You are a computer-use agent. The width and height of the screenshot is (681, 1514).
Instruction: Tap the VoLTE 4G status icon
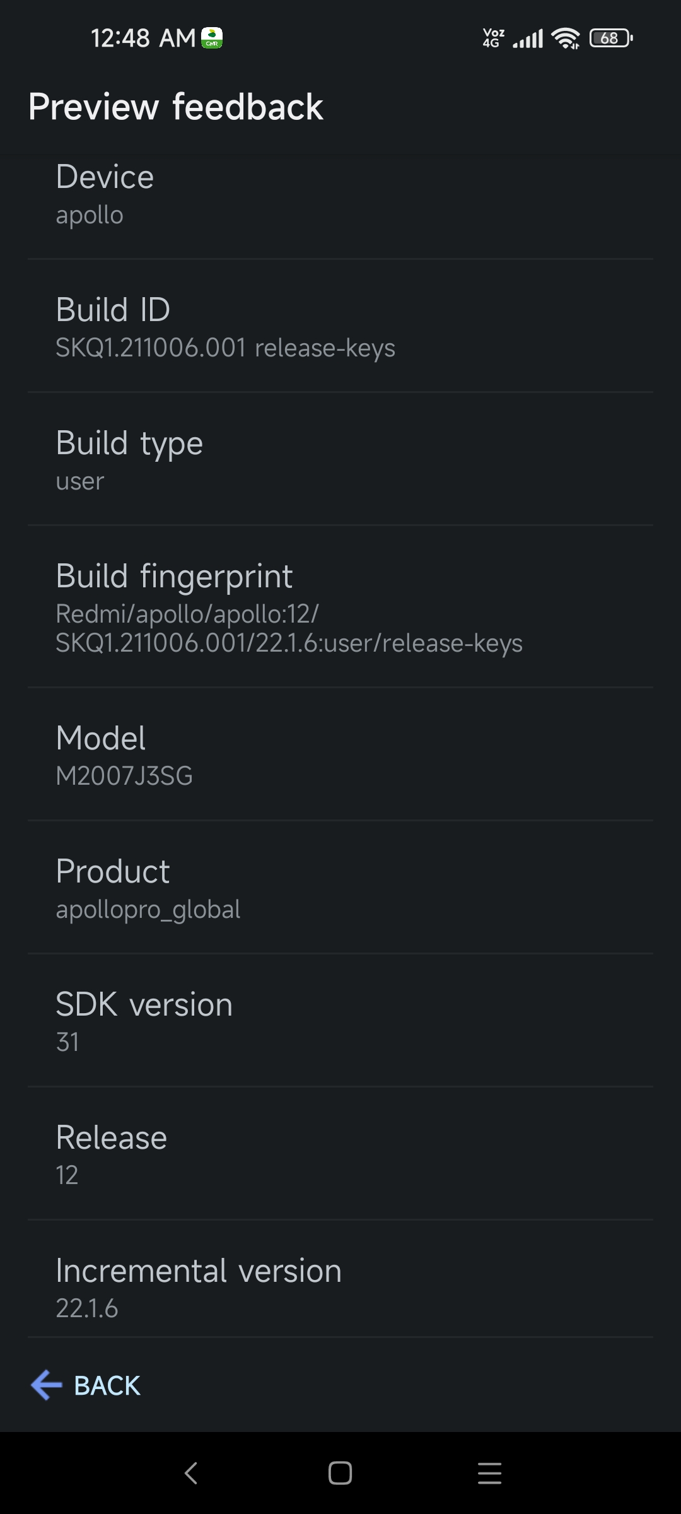click(x=493, y=38)
